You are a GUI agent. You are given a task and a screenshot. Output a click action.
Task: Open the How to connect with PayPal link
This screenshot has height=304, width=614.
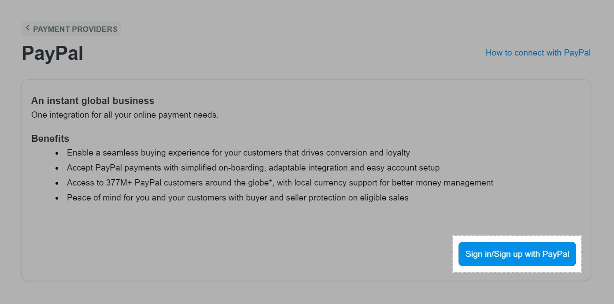(x=537, y=52)
